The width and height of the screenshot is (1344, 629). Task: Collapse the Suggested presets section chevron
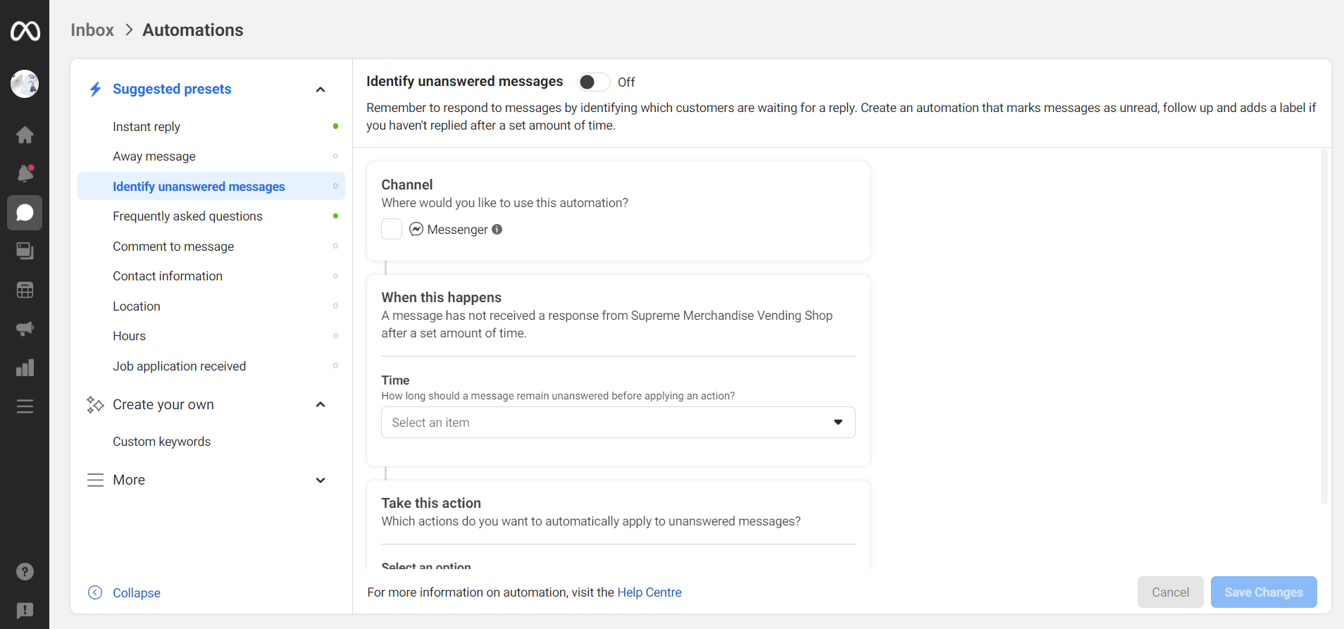coord(321,89)
